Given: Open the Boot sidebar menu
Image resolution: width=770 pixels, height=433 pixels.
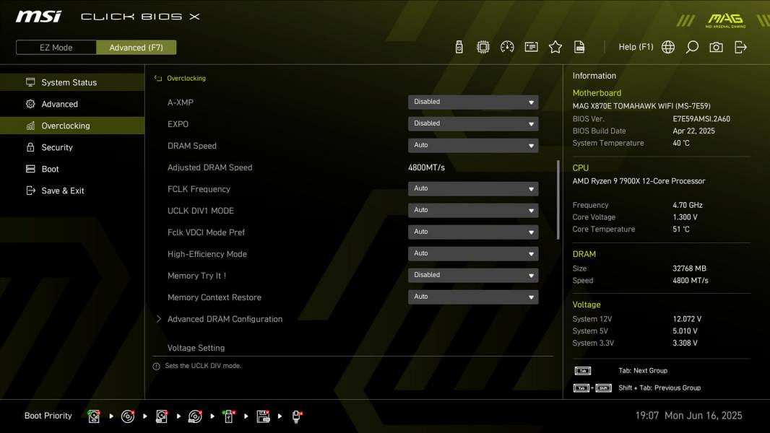Looking at the screenshot, I should click(x=72, y=169).
